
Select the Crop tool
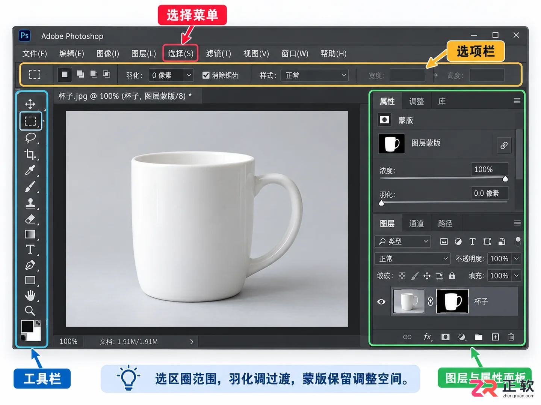click(x=30, y=154)
